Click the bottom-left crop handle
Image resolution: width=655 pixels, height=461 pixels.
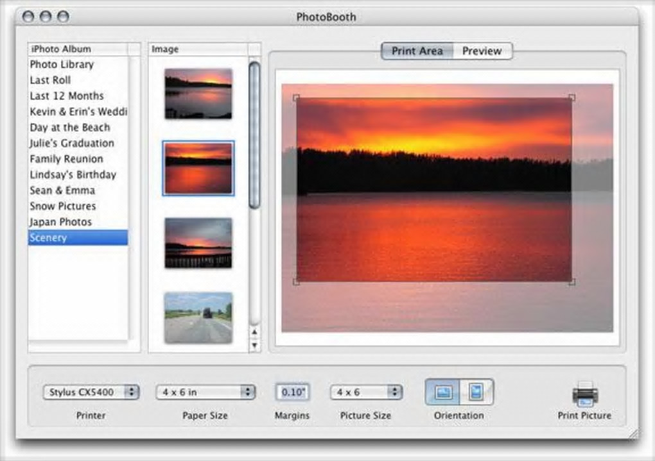(296, 282)
